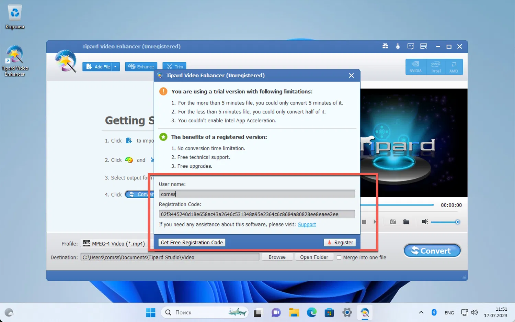The width and height of the screenshot is (515, 322).
Task: Open the Tipard Video Enhancer desktop shortcut
Action: (x=15, y=61)
